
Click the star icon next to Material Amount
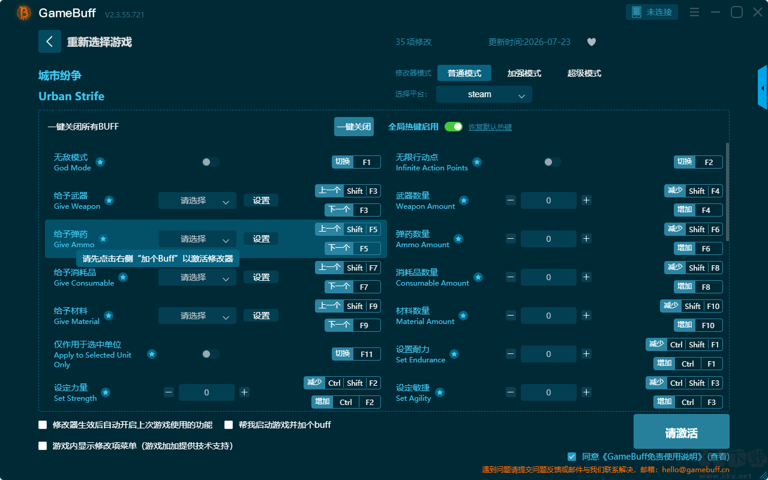[x=463, y=316]
